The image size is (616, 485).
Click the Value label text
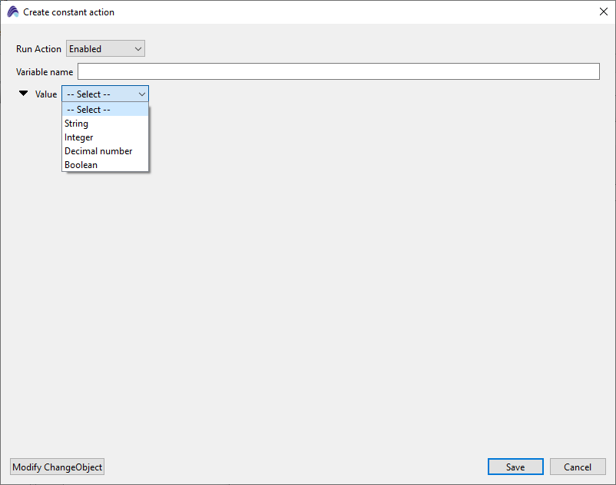46,94
